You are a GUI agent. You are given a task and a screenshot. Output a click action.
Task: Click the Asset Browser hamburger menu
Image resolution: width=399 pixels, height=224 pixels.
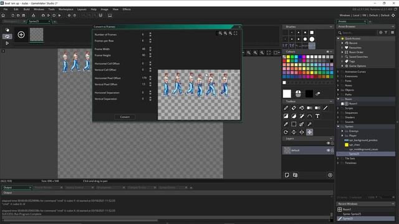[x=392, y=32]
